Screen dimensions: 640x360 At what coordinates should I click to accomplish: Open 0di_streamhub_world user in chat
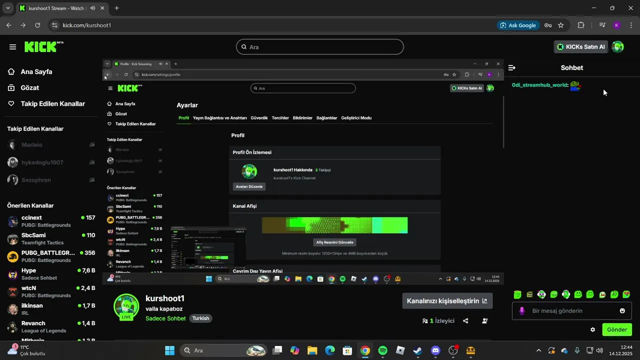tap(540, 85)
